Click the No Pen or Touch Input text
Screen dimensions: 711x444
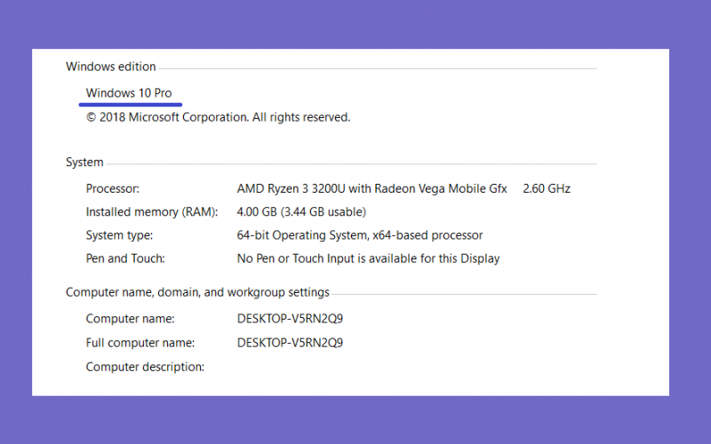tap(368, 258)
